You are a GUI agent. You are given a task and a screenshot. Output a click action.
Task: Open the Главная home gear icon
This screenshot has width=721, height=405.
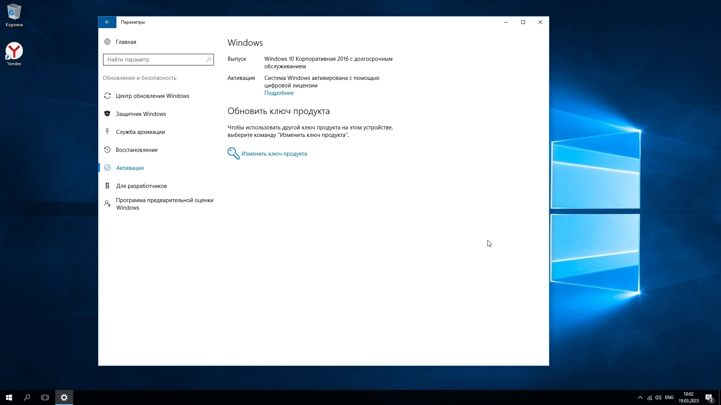pos(107,42)
